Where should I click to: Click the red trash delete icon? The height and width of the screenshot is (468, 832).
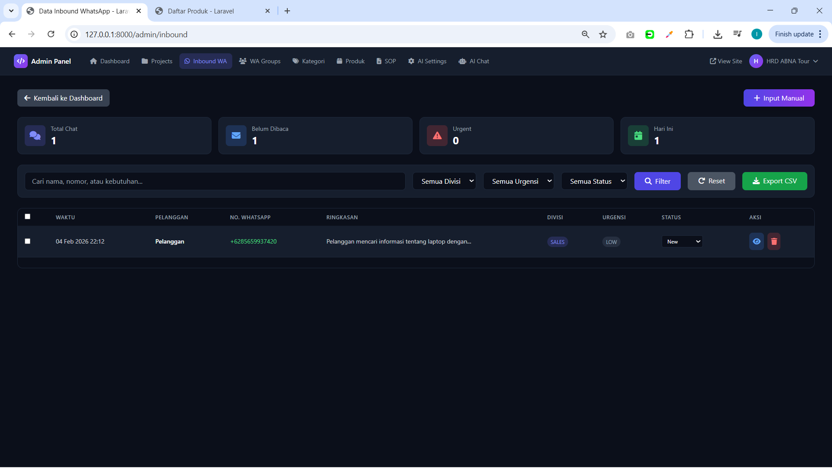[x=774, y=241]
